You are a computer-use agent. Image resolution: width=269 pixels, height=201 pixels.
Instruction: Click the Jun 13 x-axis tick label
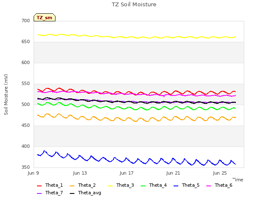point(80,173)
